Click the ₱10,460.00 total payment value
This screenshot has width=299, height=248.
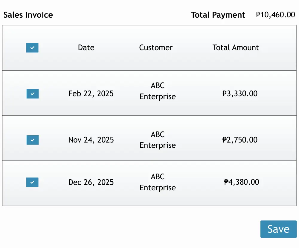pyautogui.click(x=275, y=15)
